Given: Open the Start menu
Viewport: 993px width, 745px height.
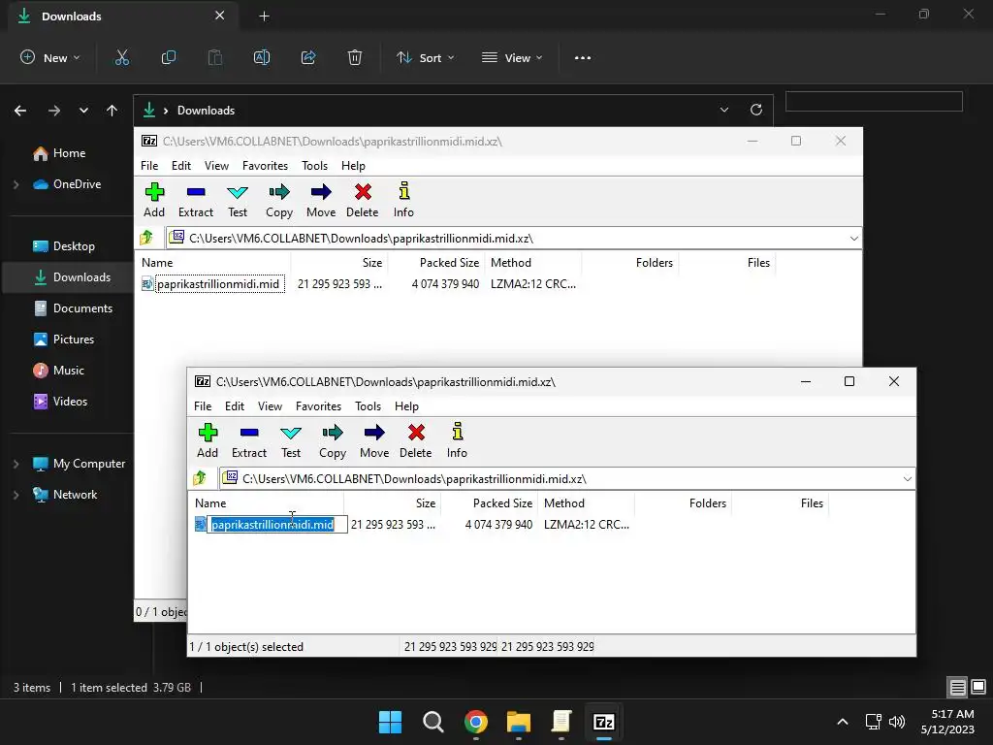Looking at the screenshot, I should 390,722.
